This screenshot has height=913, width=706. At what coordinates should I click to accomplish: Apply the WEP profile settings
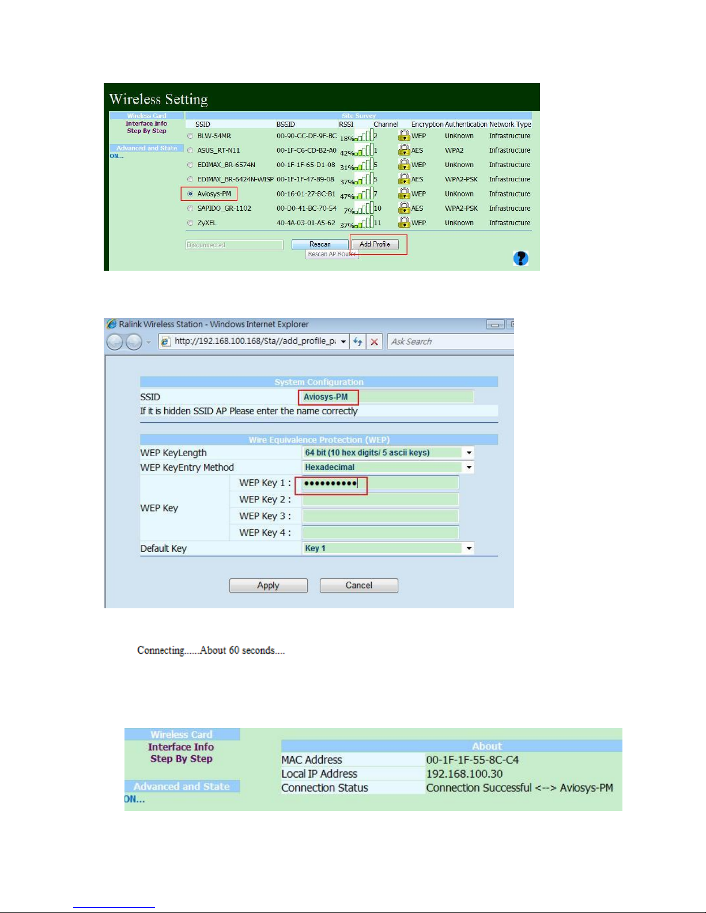pyautogui.click(x=269, y=585)
